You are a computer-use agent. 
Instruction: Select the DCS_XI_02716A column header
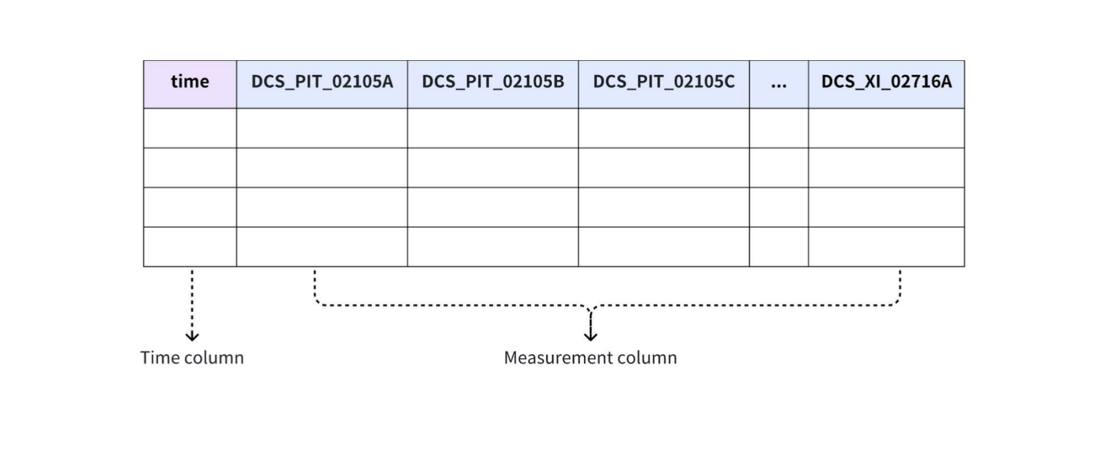pyautogui.click(x=886, y=82)
